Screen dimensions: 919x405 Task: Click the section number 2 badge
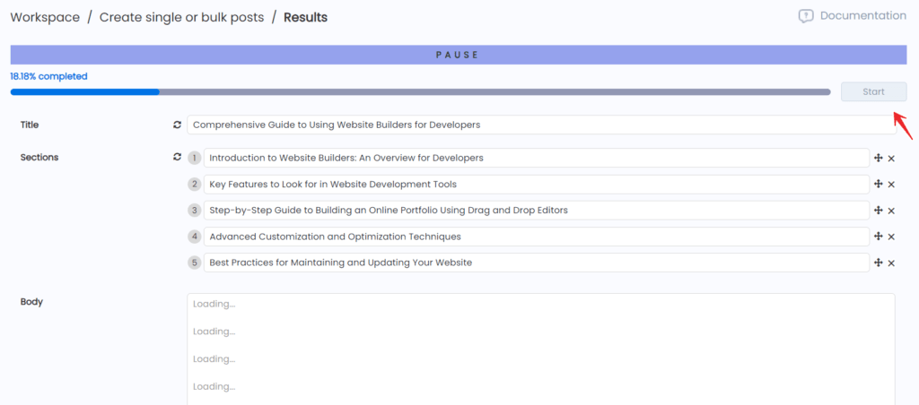tap(195, 185)
